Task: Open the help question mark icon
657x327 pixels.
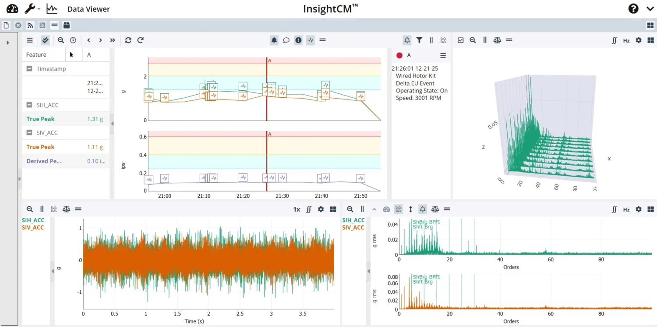Action: (x=633, y=9)
